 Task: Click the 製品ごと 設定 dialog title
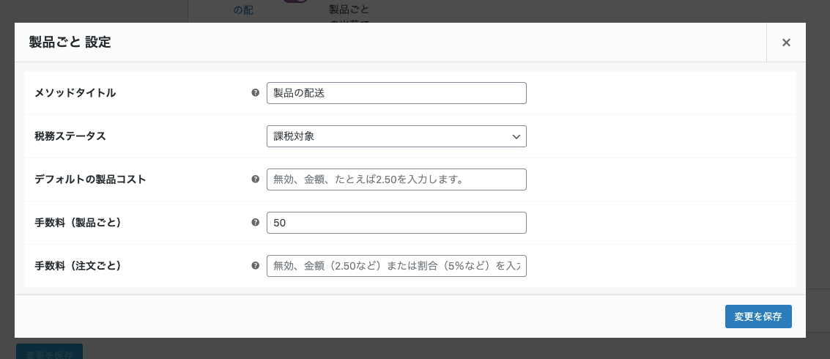pyautogui.click(x=70, y=42)
